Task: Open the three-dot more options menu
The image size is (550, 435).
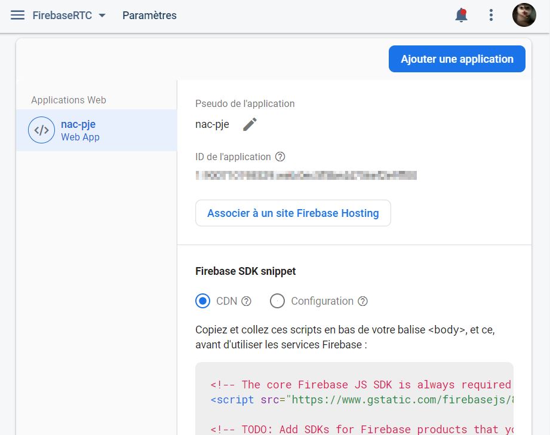Action: pos(491,15)
